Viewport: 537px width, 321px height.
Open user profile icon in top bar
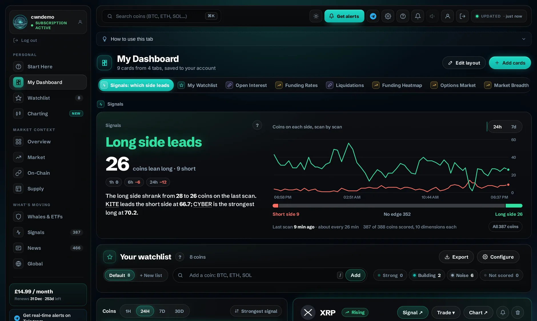click(448, 16)
